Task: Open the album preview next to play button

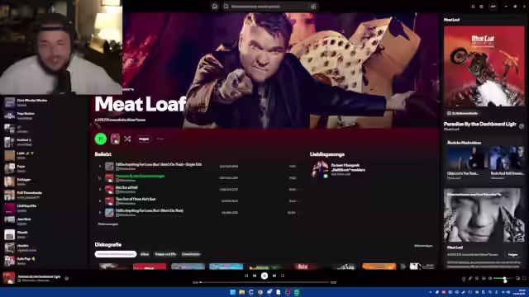Action: coord(115,139)
